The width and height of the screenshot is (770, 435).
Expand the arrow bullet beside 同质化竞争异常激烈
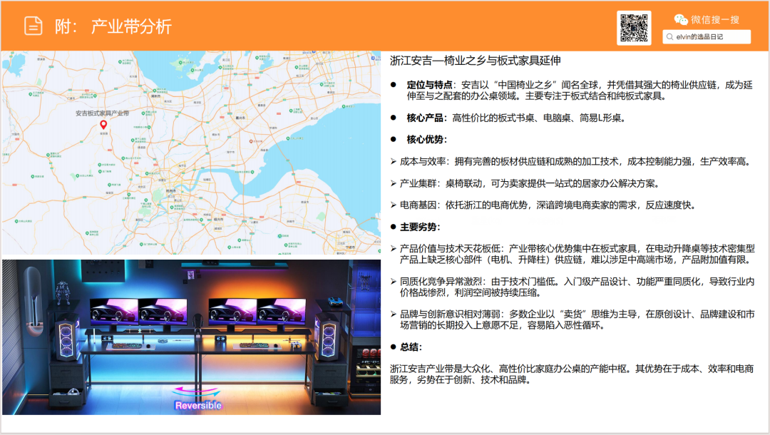[394, 282]
